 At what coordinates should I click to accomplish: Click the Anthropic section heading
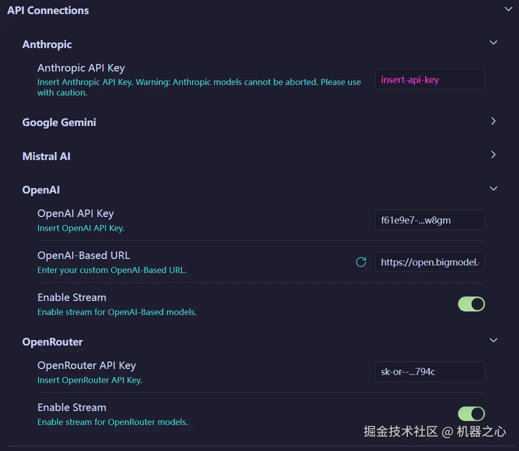[x=47, y=44]
